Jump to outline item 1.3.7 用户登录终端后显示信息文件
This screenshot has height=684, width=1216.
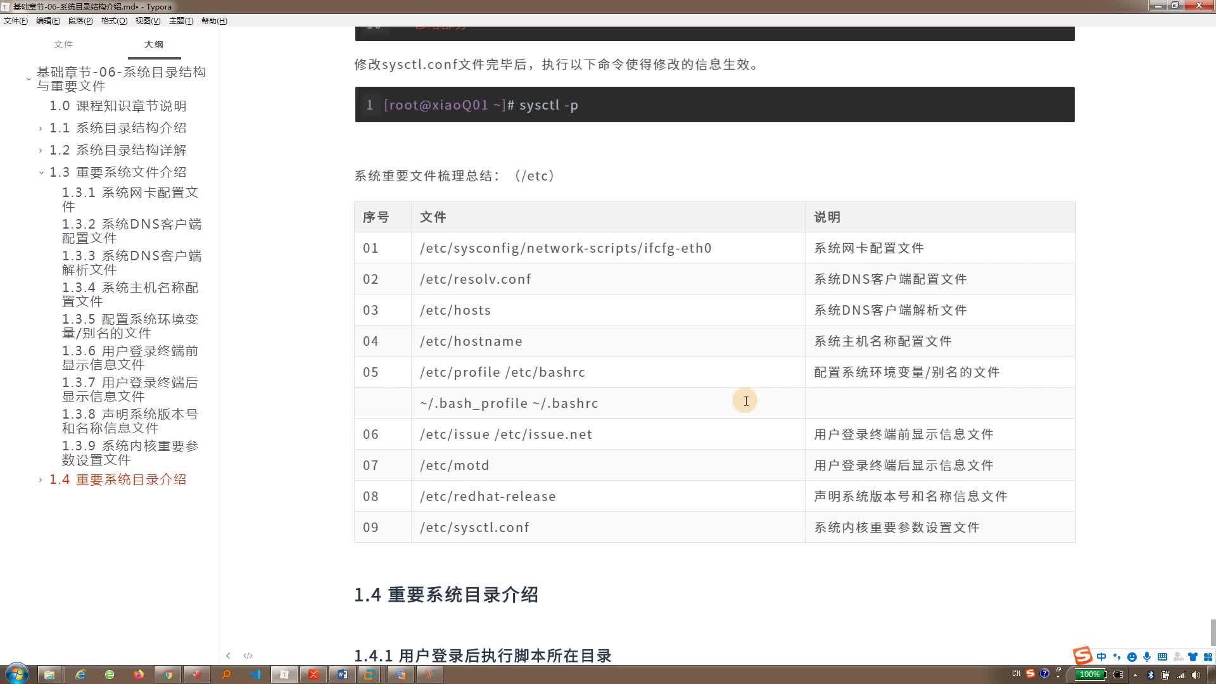(x=130, y=389)
